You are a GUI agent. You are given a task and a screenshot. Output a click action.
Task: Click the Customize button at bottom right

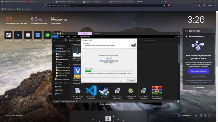click(184, 115)
